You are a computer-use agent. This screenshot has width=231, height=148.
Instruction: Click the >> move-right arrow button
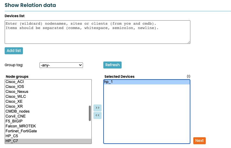(x=98, y=108)
